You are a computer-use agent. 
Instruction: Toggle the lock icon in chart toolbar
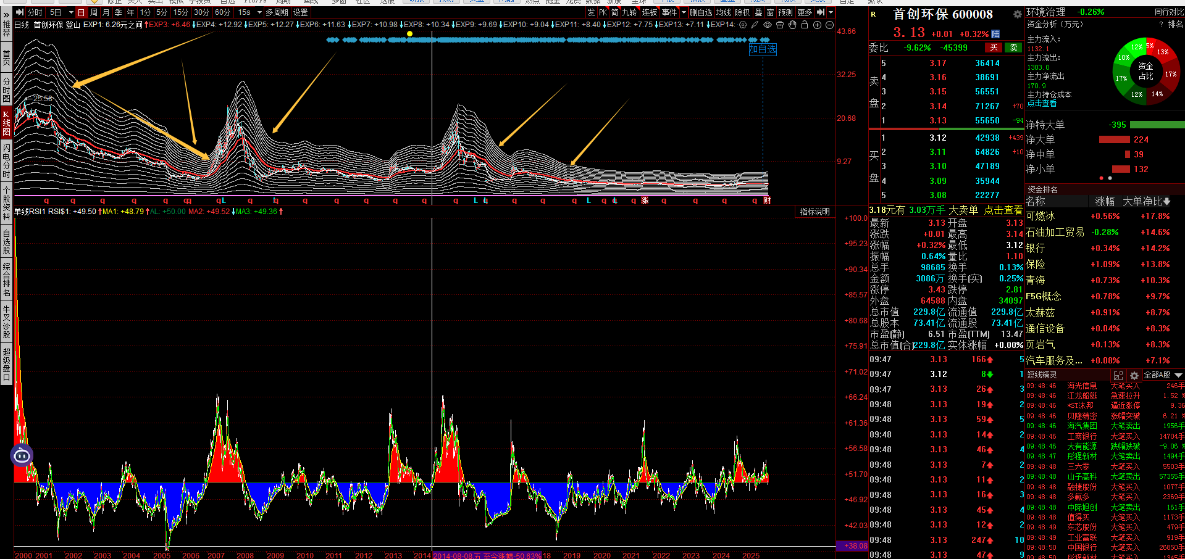pos(804,25)
